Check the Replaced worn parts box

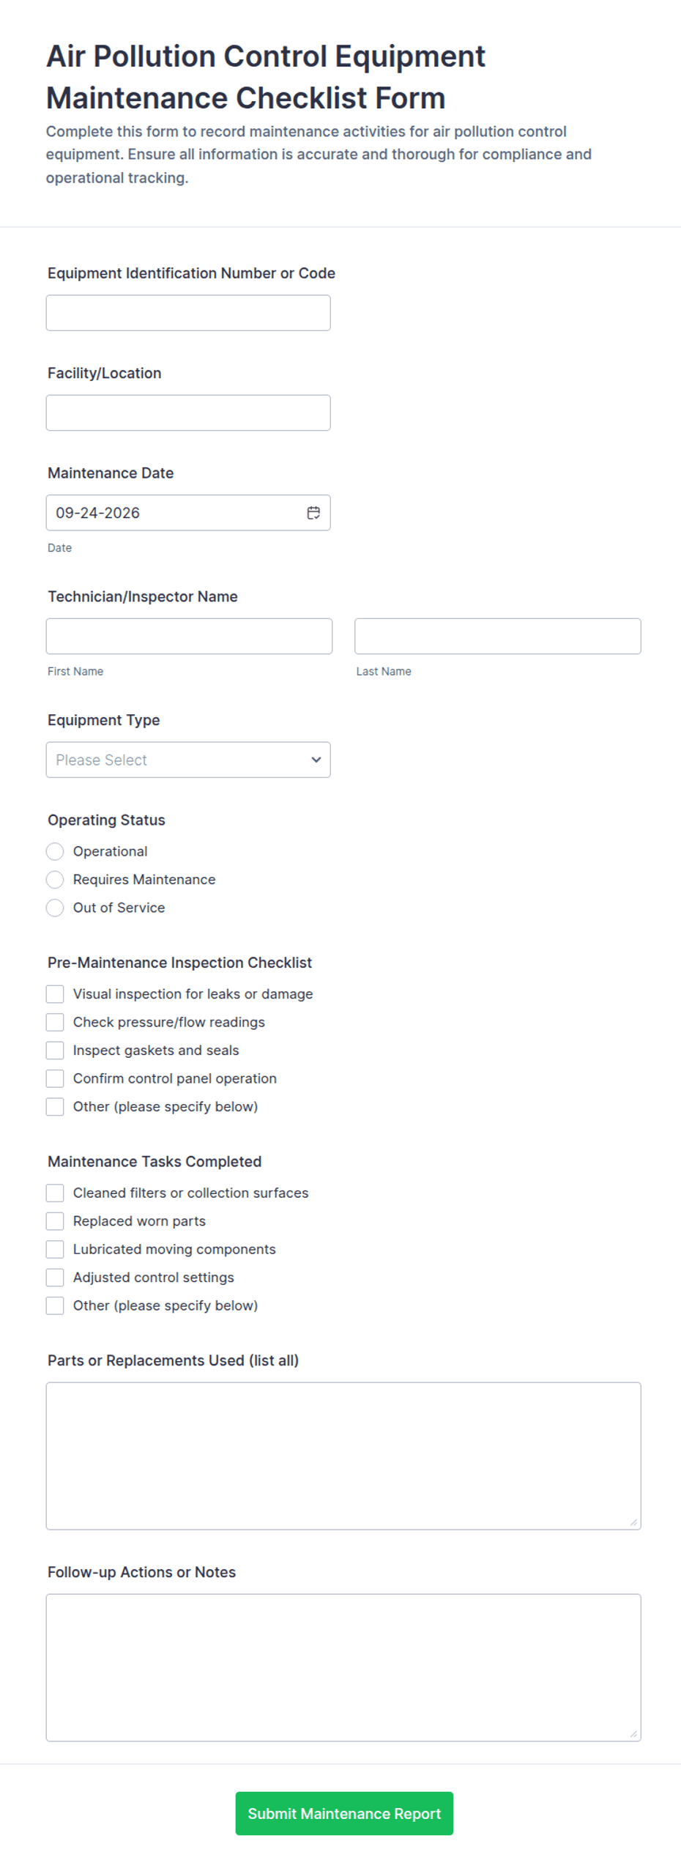coord(55,1221)
